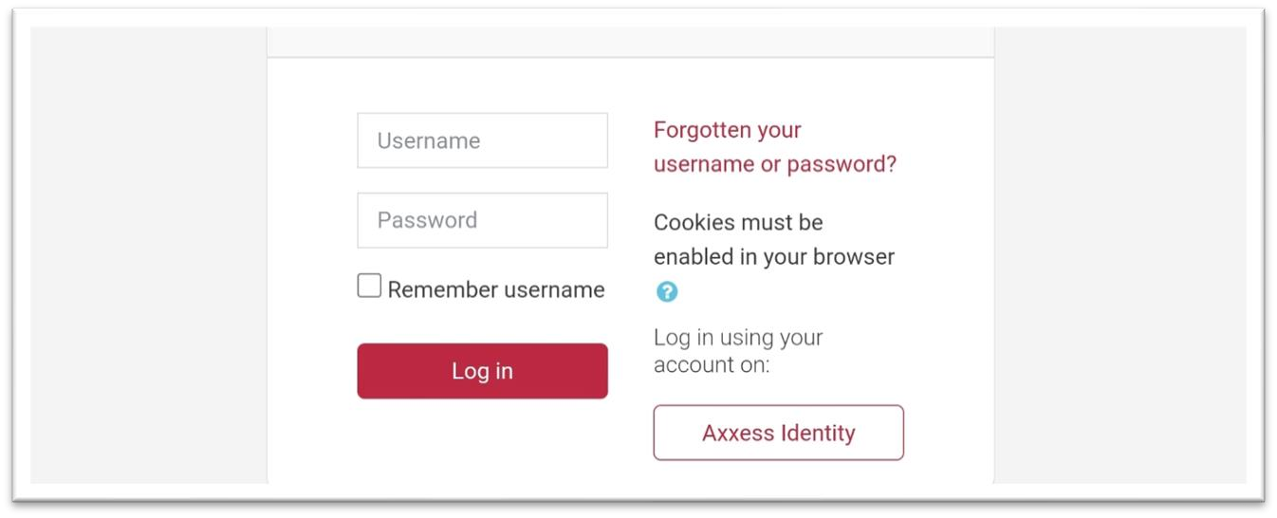1277x518 pixels.
Task: Open the cookies help question-mark icon
Action: [x=667, y=291]
